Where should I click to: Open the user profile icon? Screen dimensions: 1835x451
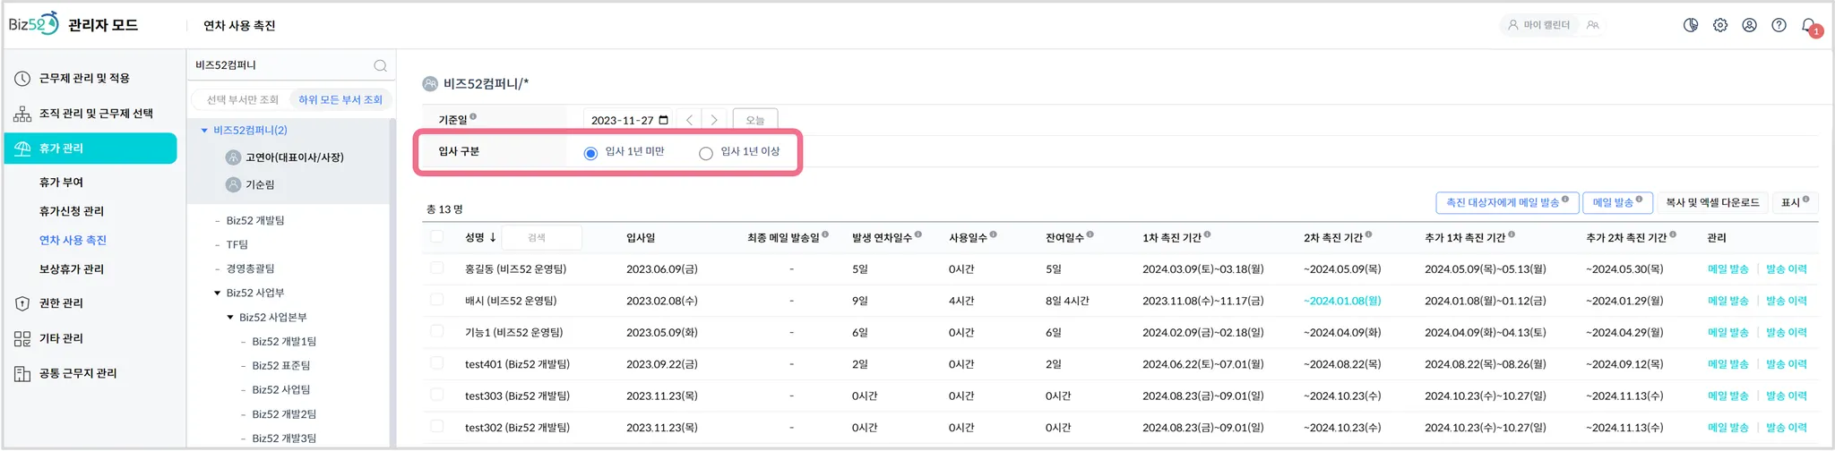(x=1749, y=25)
